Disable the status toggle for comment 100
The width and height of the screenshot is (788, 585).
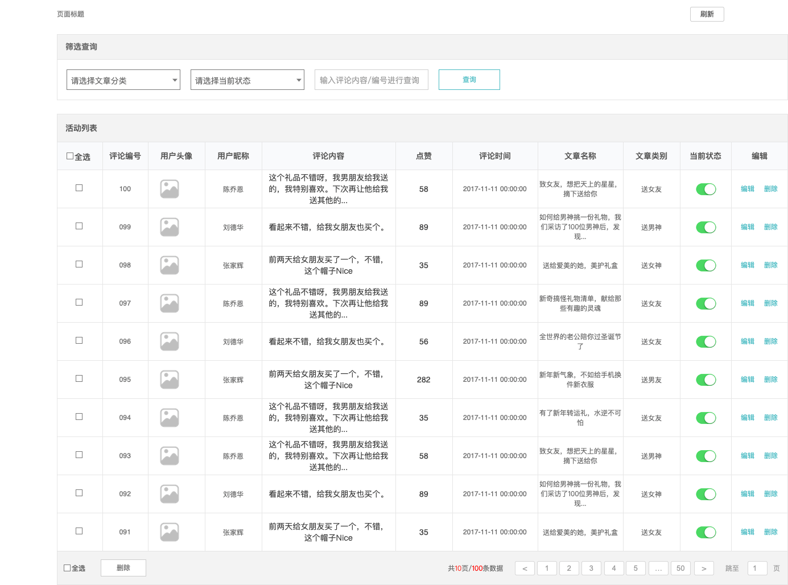[x=706, y=188]
